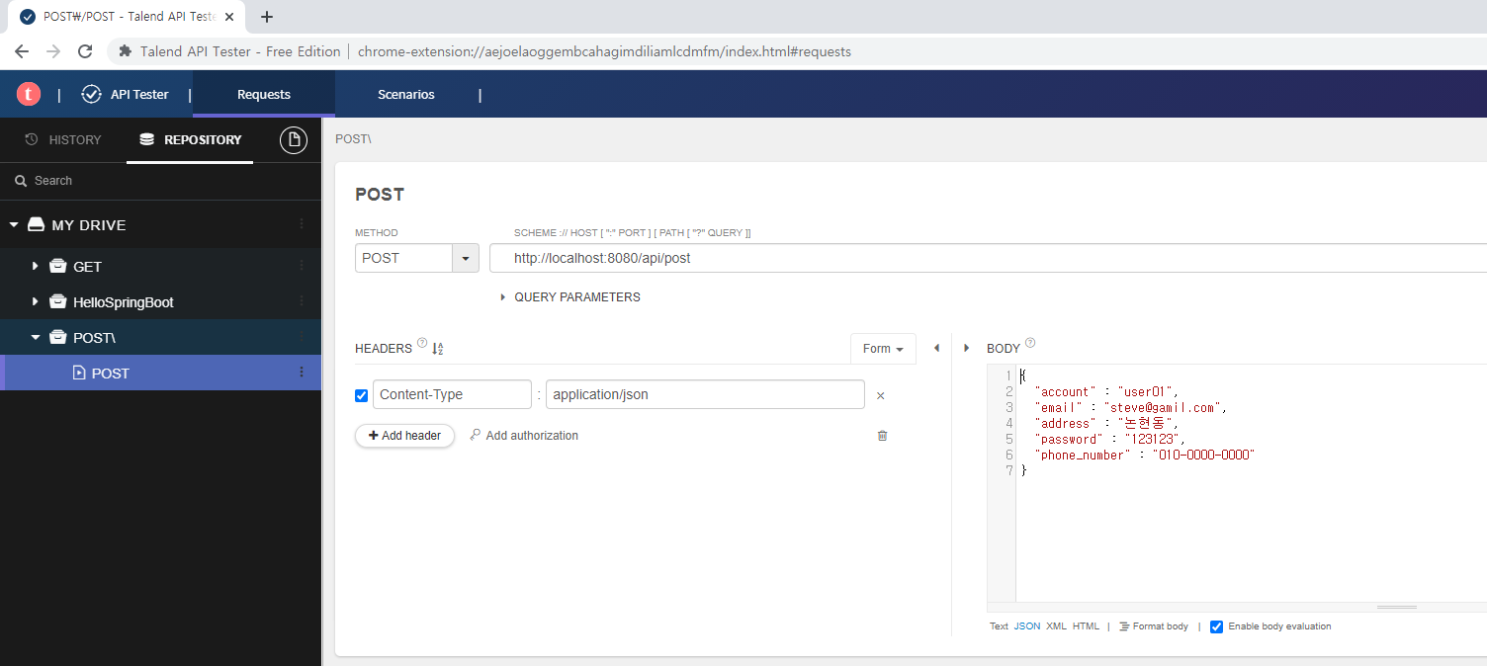Collapse the POST\ project node
The image size is (1487, 666).
36,337
